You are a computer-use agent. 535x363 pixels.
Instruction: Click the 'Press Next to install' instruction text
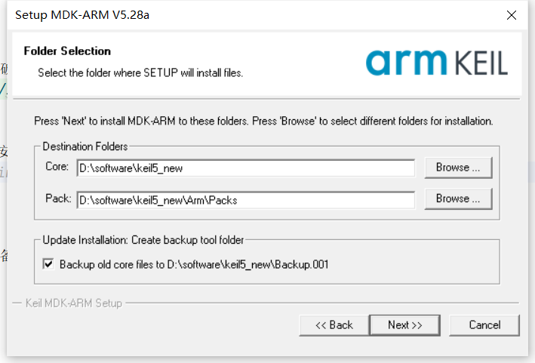(x=263, y=121)
